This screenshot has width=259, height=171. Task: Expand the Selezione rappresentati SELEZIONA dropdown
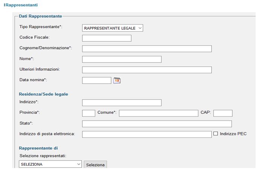pyautogui.click(x=50, y=164)
